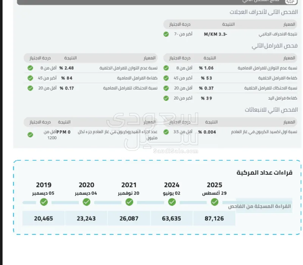Click the 87,126 odometer reading cell
The width and height of the screenshot is (303, 265).
[214, 219]
